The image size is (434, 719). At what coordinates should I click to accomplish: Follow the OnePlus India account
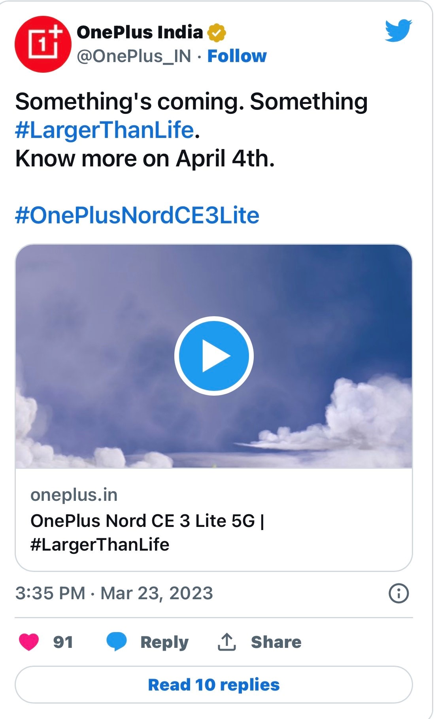237,56
